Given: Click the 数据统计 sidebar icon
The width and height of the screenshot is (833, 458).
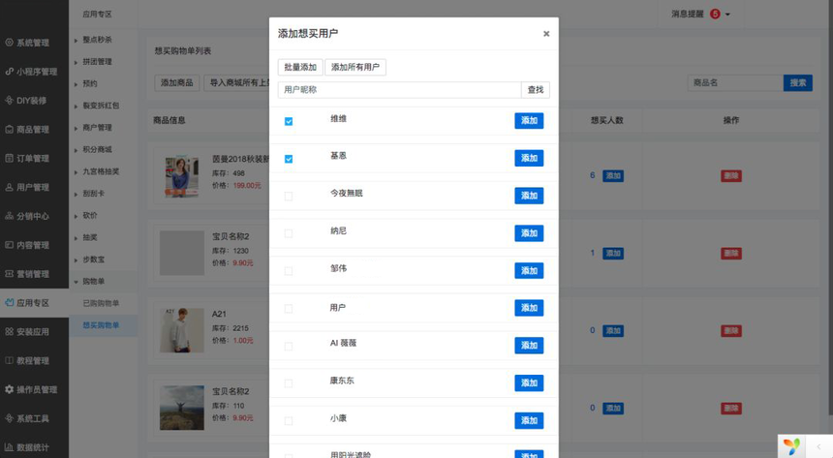Looking at the screenshot, I should tap(9, 447).
